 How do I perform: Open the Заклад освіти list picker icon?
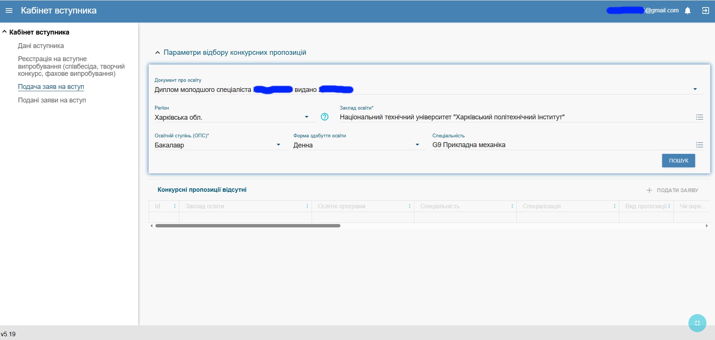(699, 117)
